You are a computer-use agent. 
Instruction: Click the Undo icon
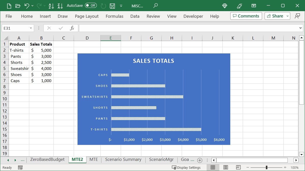point(27,6)
